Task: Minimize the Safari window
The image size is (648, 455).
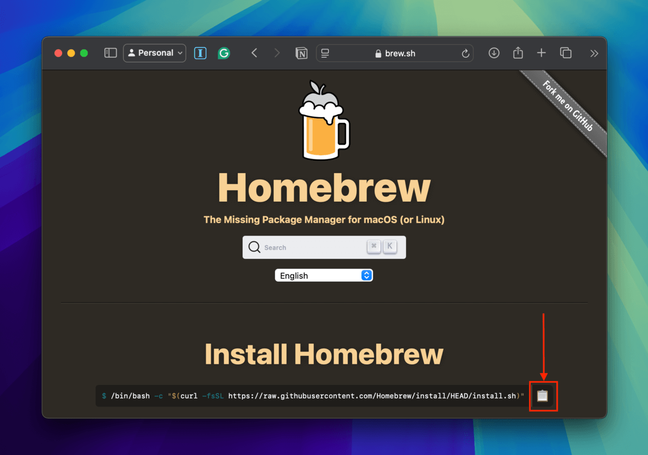Action: 71,53
